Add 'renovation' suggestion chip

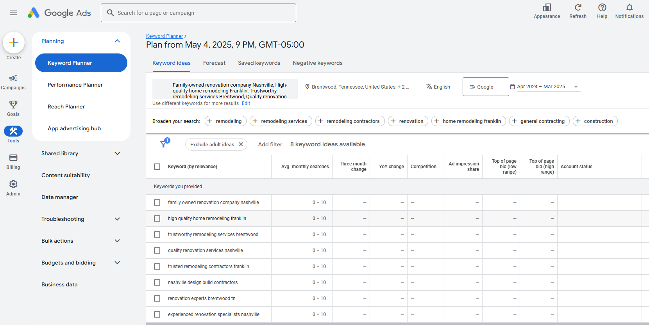[408, 121]
